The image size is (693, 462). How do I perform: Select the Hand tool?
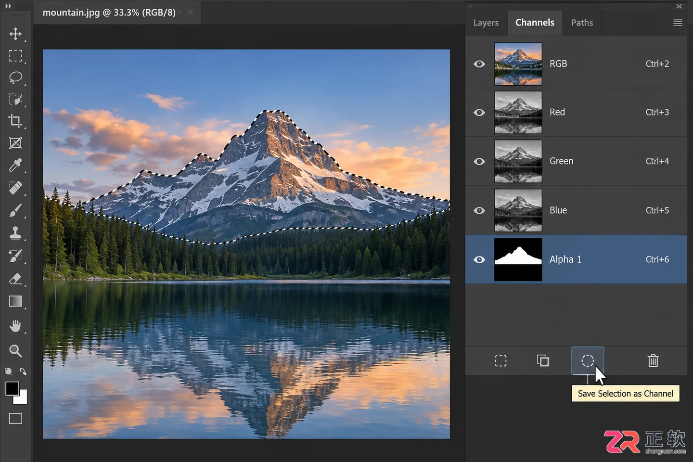(15, 326)
